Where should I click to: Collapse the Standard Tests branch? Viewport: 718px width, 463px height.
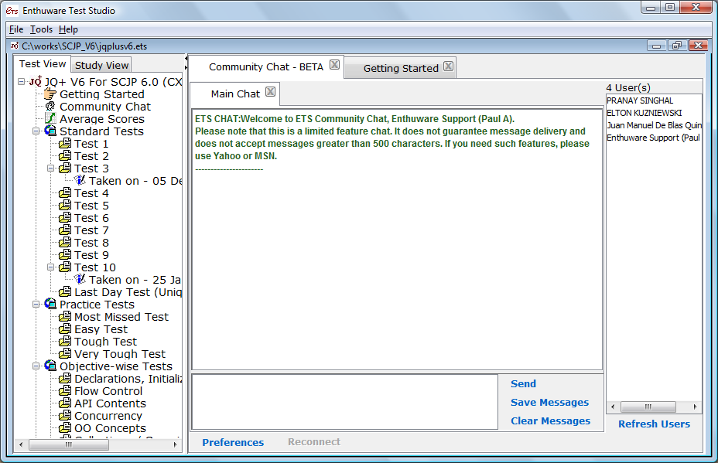coord(36,131)
